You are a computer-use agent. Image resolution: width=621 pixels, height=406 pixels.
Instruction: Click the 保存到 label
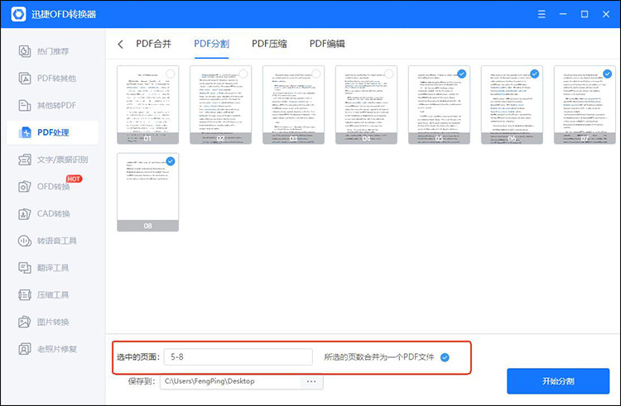click(142, 381)
